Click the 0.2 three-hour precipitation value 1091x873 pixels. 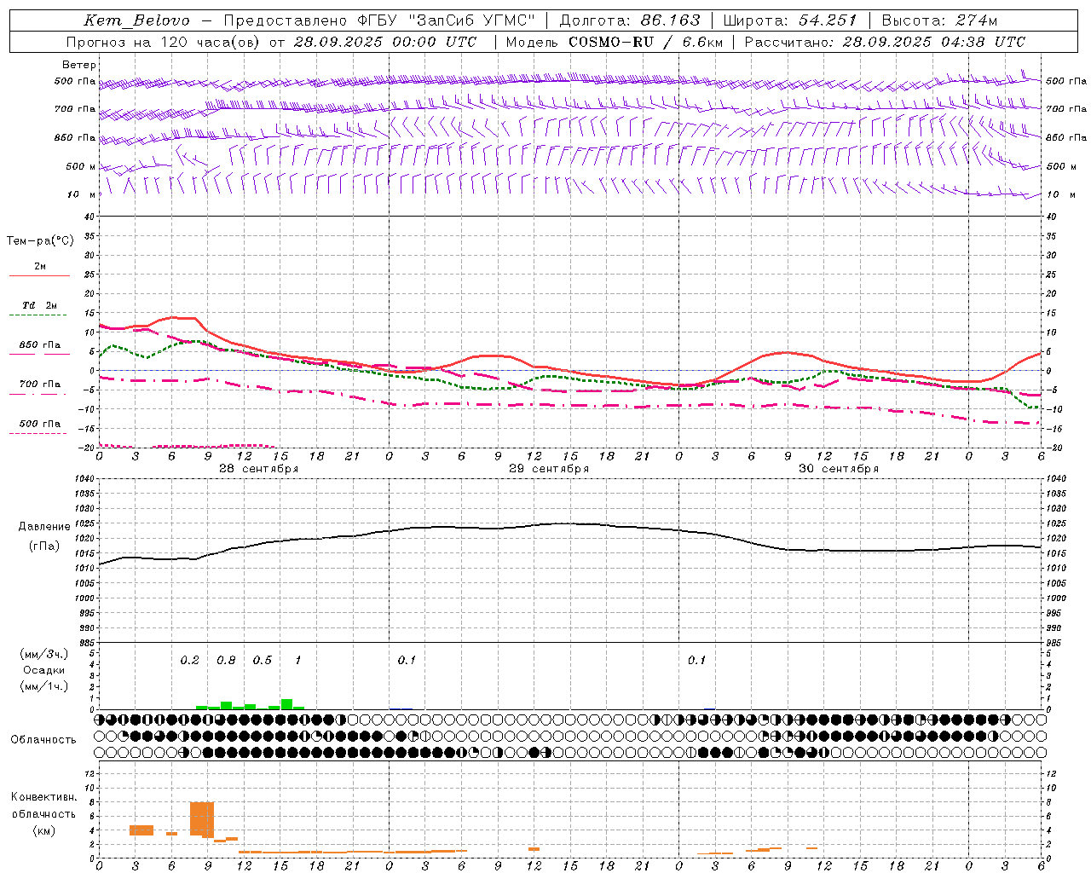tap(189, 661)
